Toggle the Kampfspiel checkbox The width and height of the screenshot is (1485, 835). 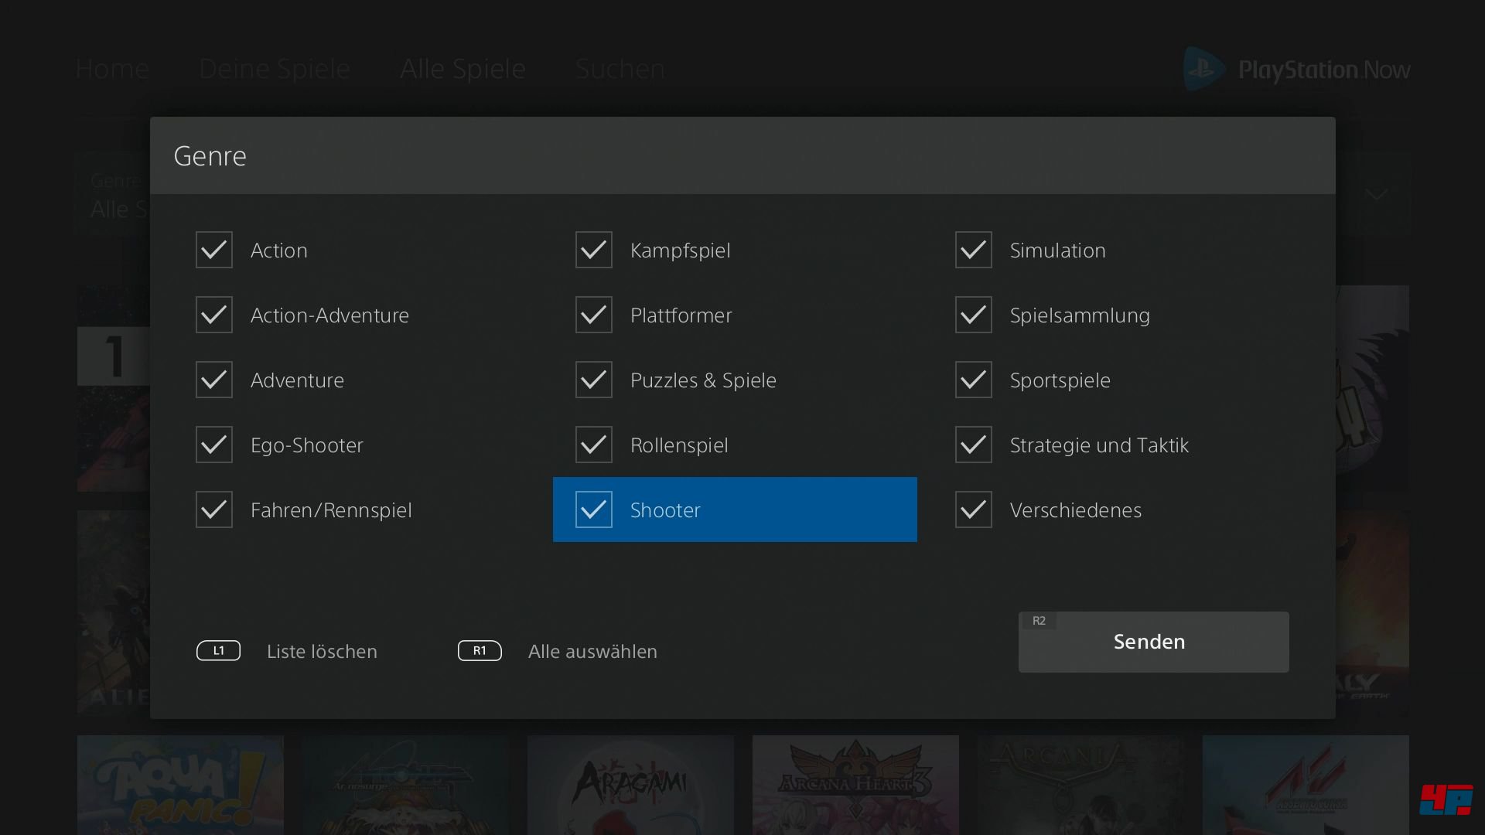pyautogui.click(x=594, y=250)
